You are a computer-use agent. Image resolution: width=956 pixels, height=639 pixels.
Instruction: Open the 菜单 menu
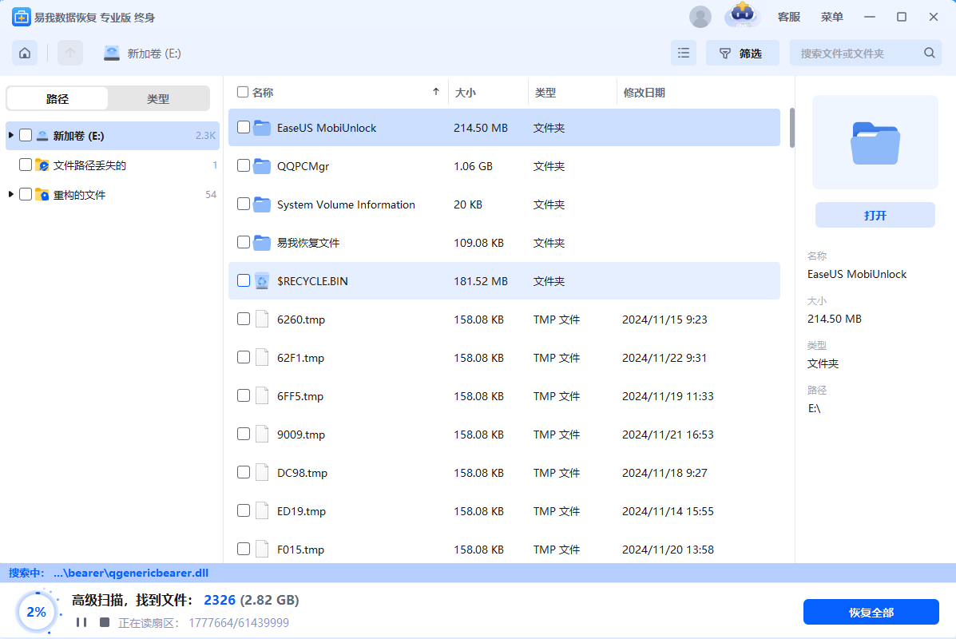(831, 17)
